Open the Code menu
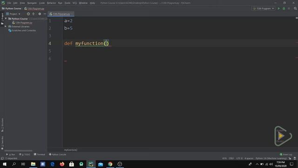Viewport: 298px width, 168px height. pyautogui.click(x=42, y=3)
